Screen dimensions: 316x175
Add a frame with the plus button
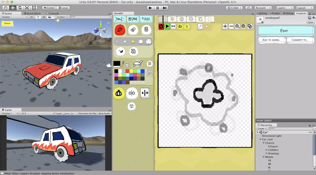[225, 26]
